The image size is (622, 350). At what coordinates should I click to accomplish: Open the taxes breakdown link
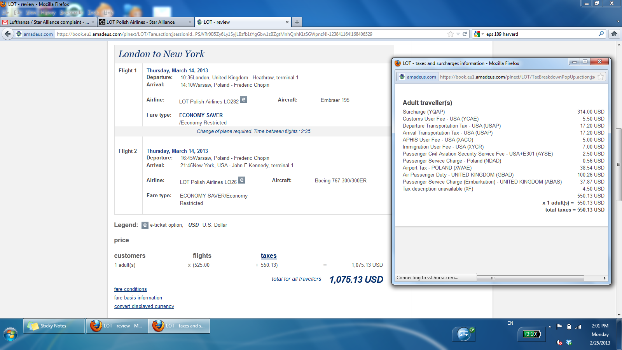click(x=269, y=256)
